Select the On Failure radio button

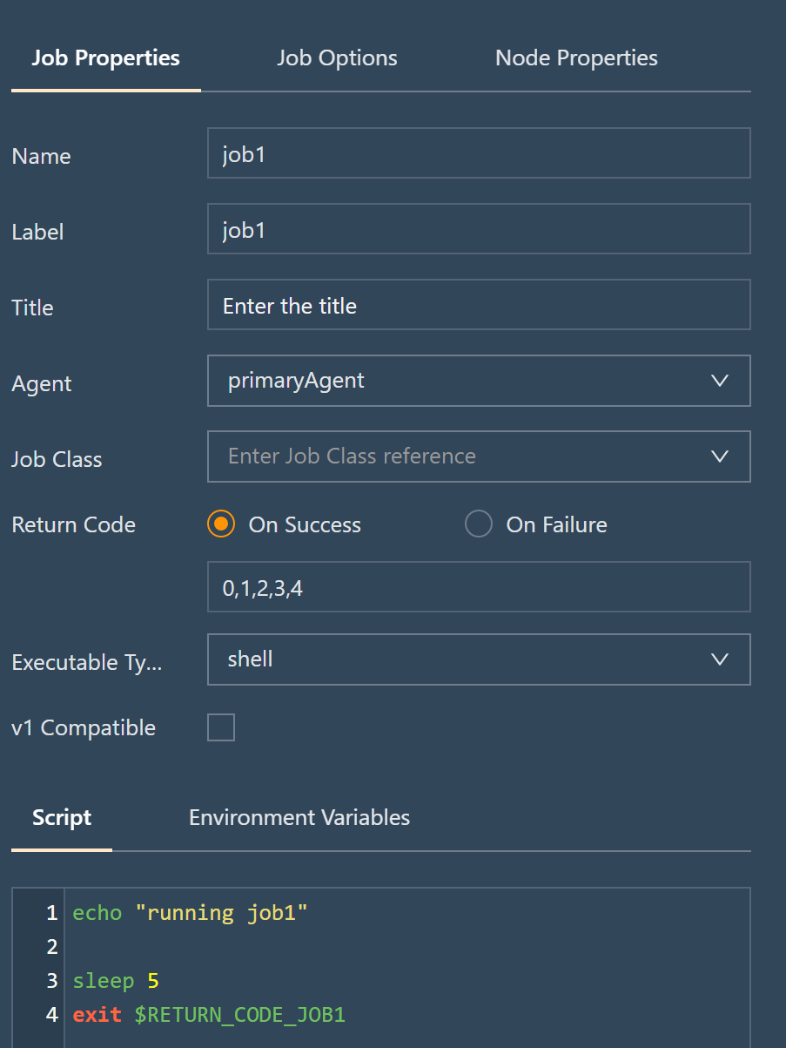[x=479, y=524]
